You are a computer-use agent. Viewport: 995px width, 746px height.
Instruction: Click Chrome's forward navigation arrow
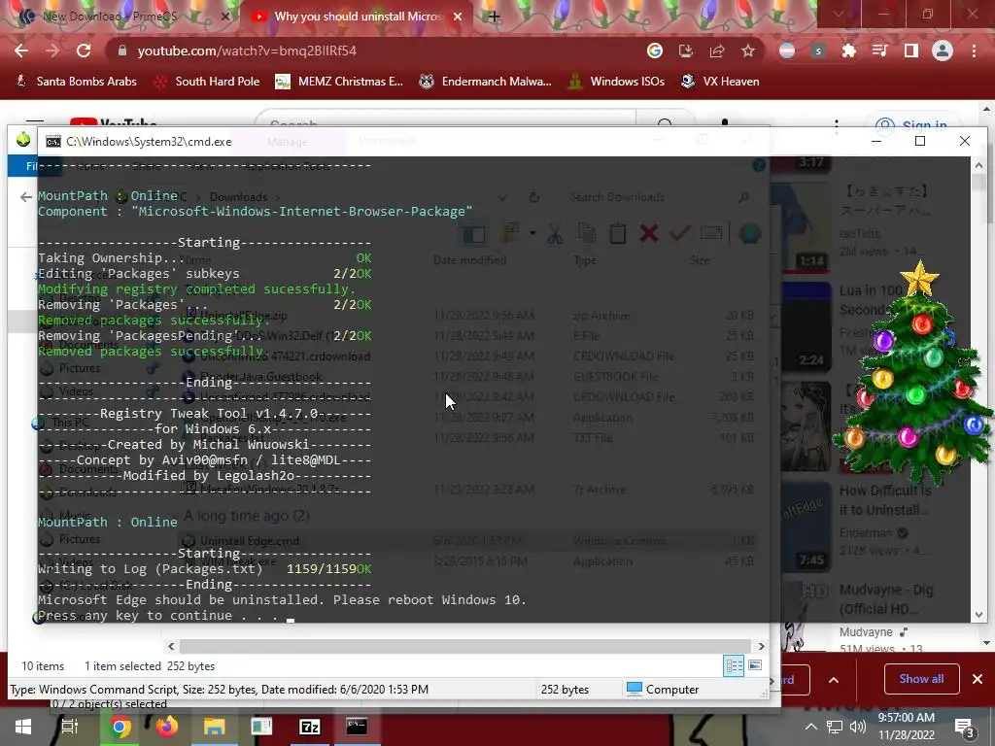(52, 51)
